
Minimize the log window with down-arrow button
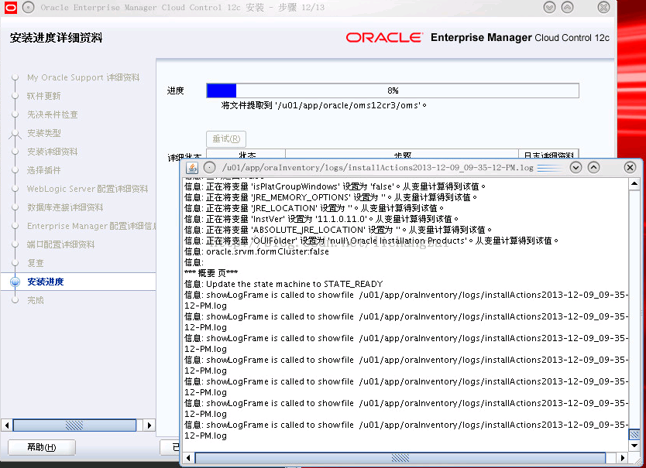coord(576,168)
